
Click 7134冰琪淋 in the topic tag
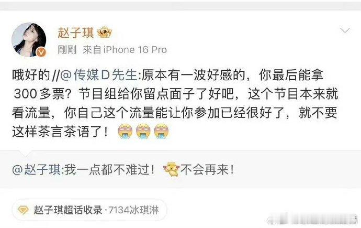pos(133,210)
